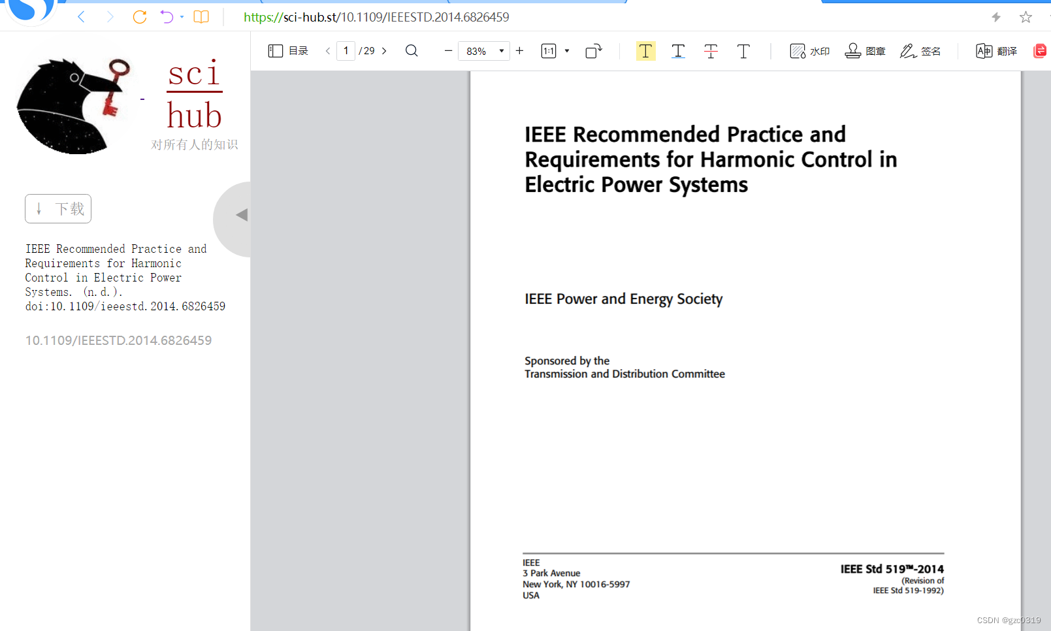Click the DOI 10.1109/IEEESTD.2014.6826459 link
The image size is (1051, 631).
click(x=118, y=340)
